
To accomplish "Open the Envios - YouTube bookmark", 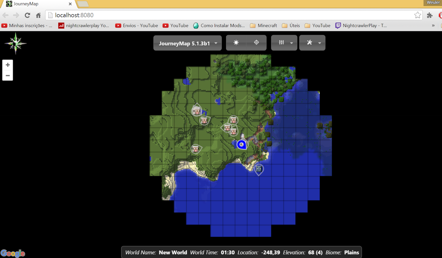I will [136, 25].
